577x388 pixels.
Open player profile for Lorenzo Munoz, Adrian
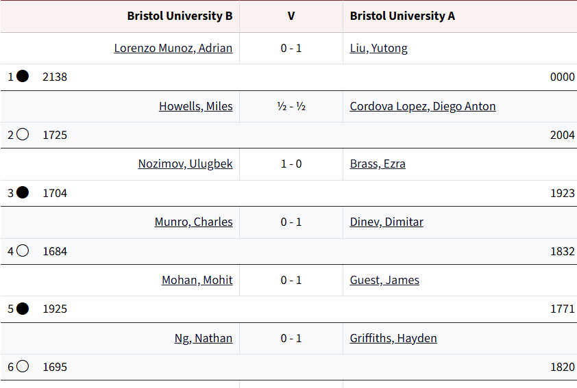point(173,48)
